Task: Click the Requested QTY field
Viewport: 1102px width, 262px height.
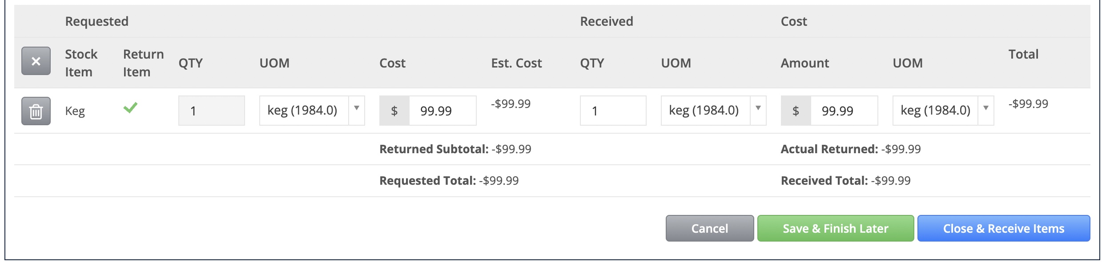Action: coord(212,111)
